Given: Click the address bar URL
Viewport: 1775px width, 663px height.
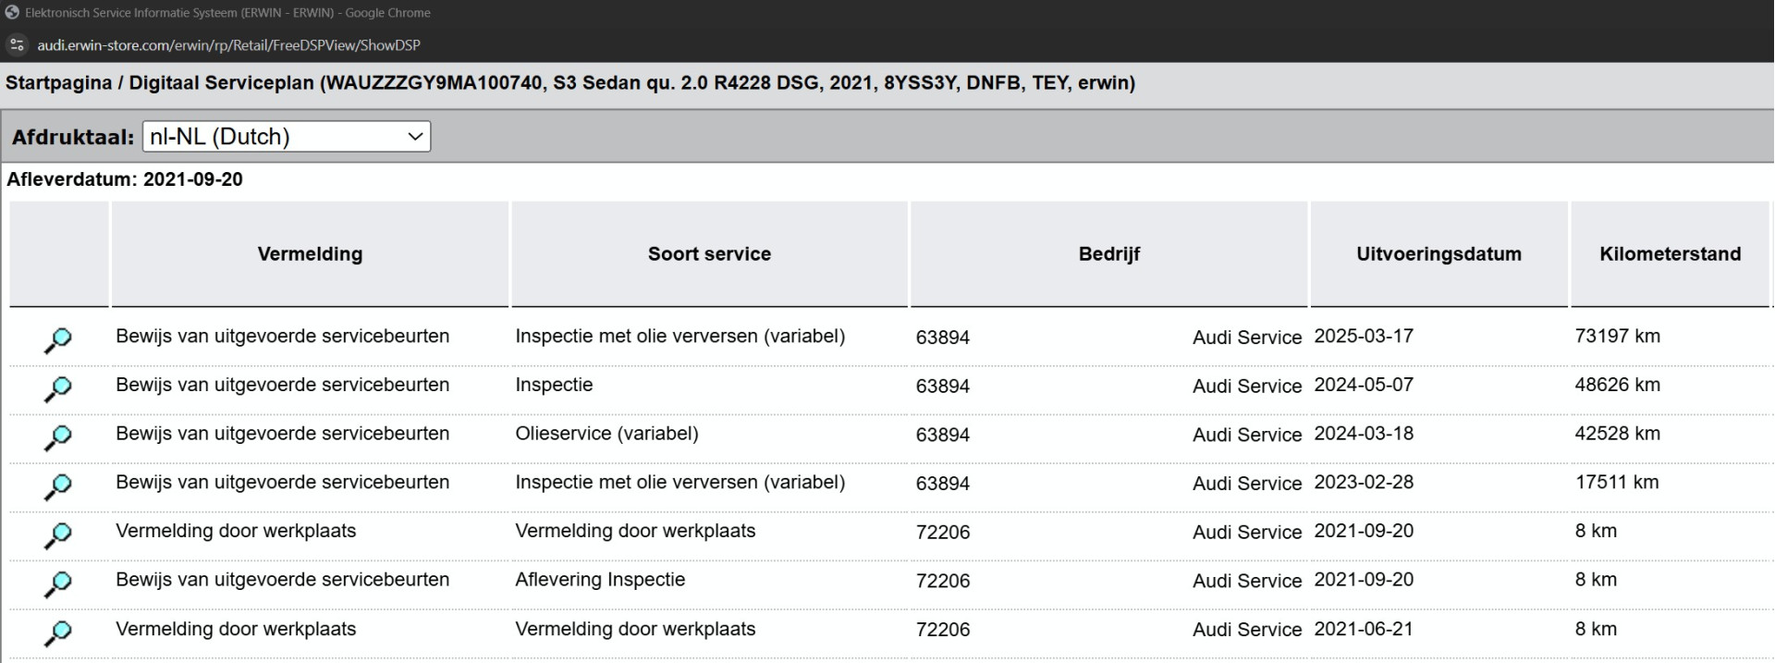Looking at the screenshot, I should (x=228, y=45).
